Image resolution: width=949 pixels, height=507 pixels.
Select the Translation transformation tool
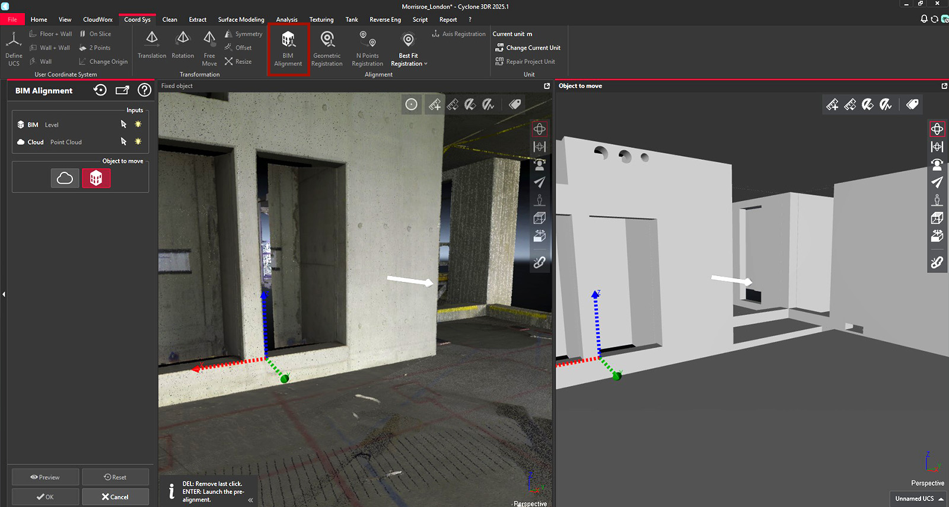pyautogui.click(x=152, y=45)
